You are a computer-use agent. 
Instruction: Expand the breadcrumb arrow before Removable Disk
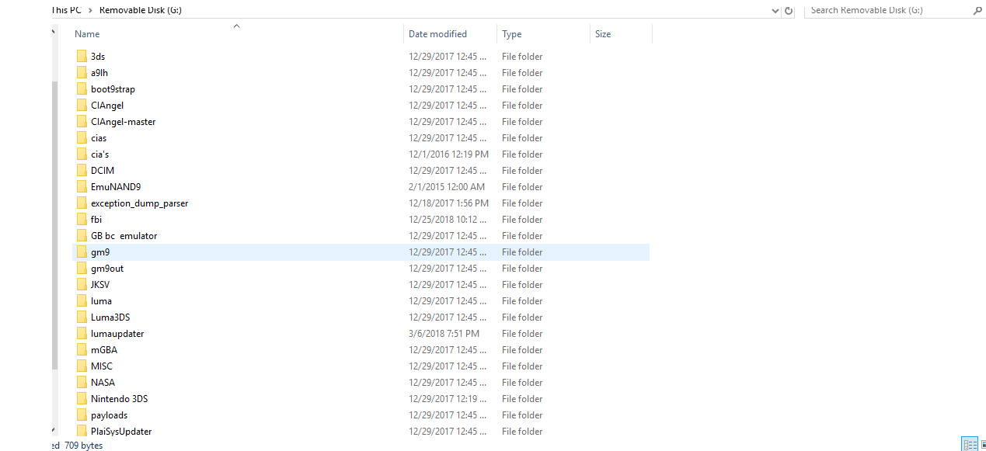coord(92,11)
